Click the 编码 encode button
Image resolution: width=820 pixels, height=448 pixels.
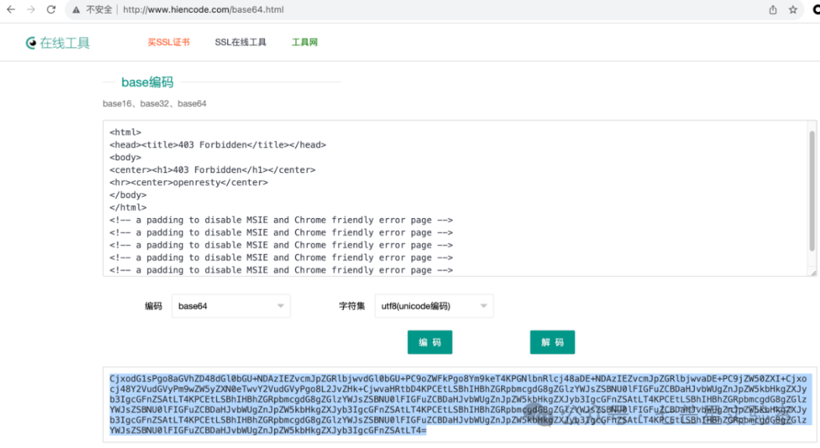tap(430, 342)
